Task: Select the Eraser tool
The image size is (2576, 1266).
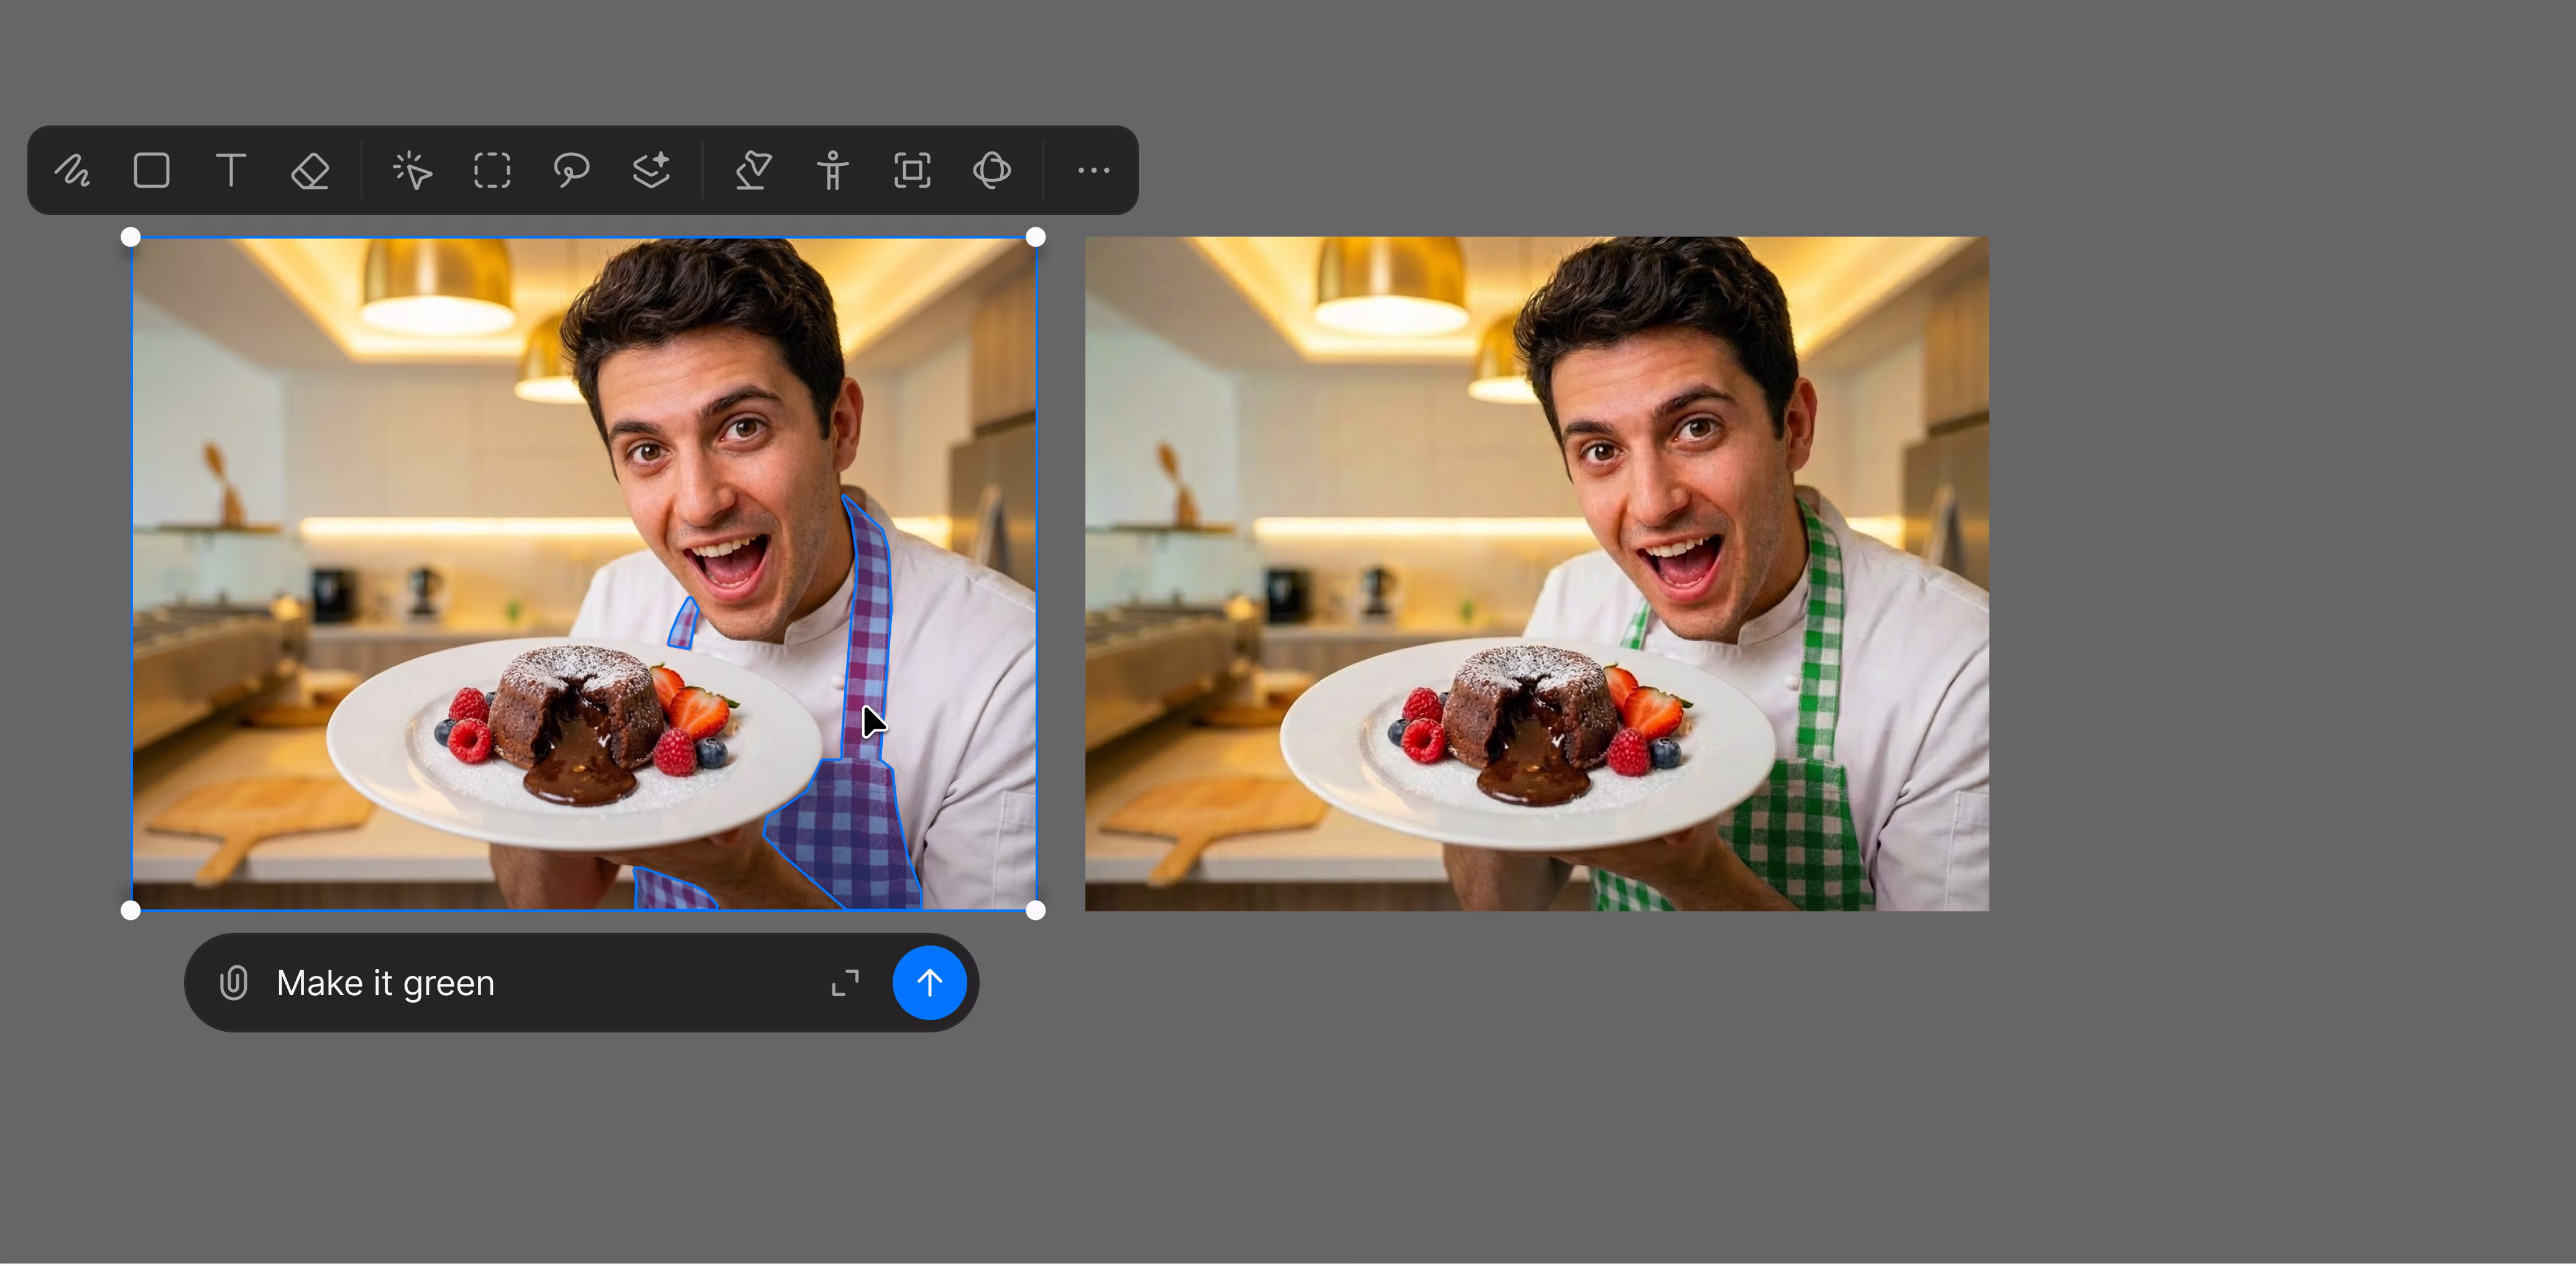Action: pyautogui.click(x=310, y=171)
